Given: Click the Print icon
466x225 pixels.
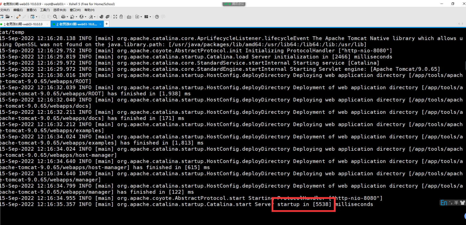Looking at the screenshot, I should click(63, 17).
